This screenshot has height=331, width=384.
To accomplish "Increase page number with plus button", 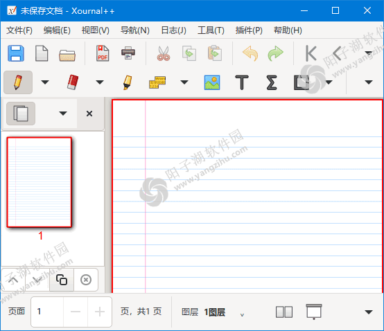I will [100, 312].
